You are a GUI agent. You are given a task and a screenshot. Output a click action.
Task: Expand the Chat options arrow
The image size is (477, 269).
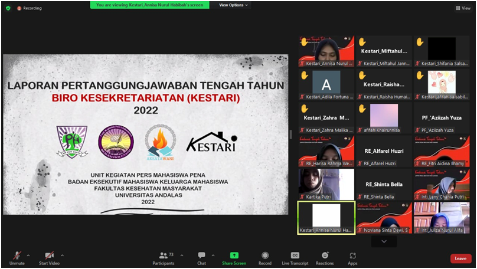coord(213,255)
